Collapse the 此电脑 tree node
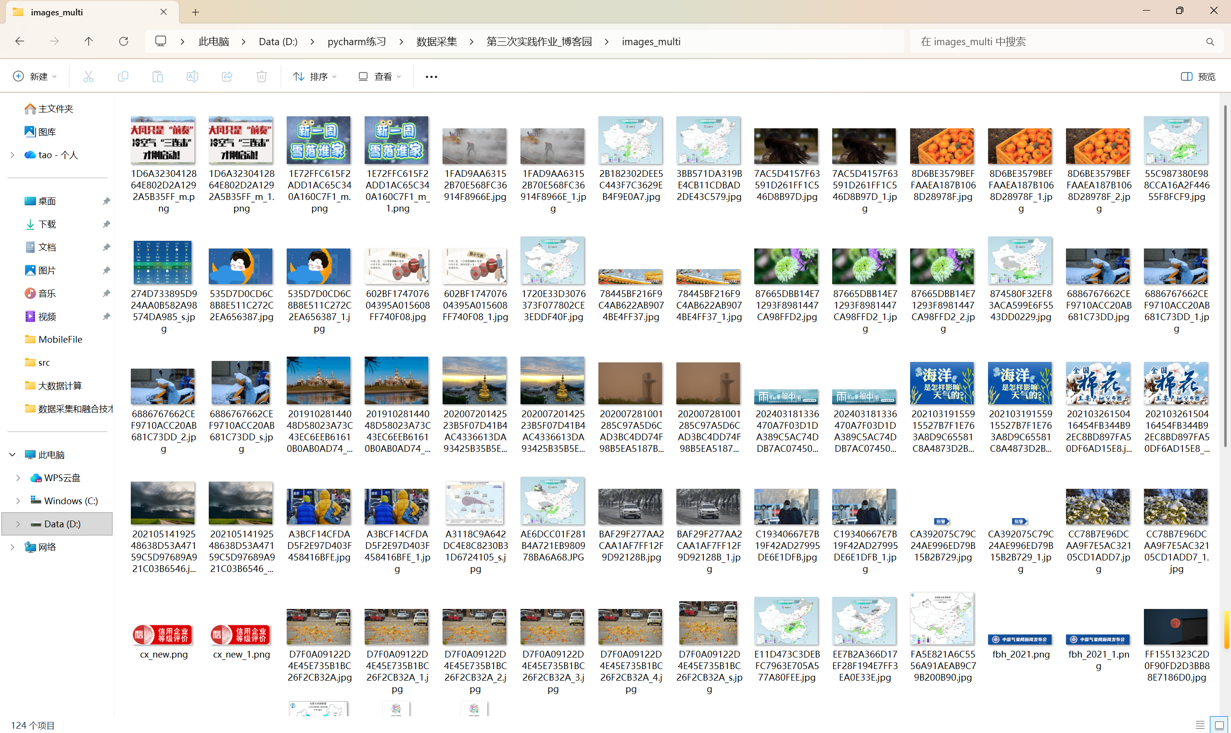Viewport: 1231px width, 733px height. (13, 454)
